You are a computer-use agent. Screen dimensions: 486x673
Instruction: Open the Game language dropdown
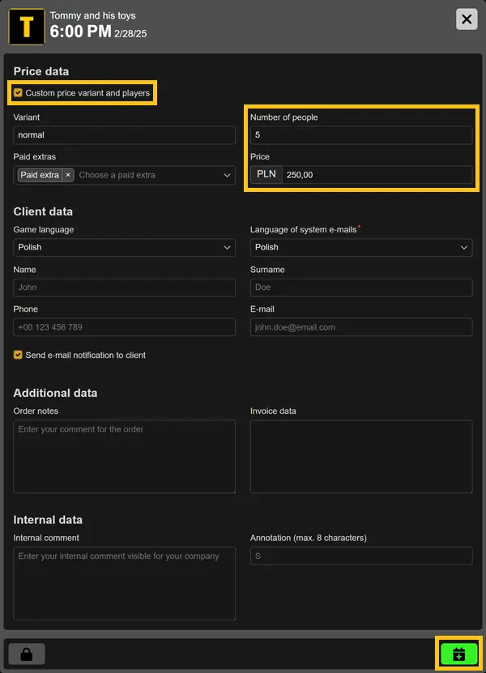pyautogui.click(x=124, y=247)
